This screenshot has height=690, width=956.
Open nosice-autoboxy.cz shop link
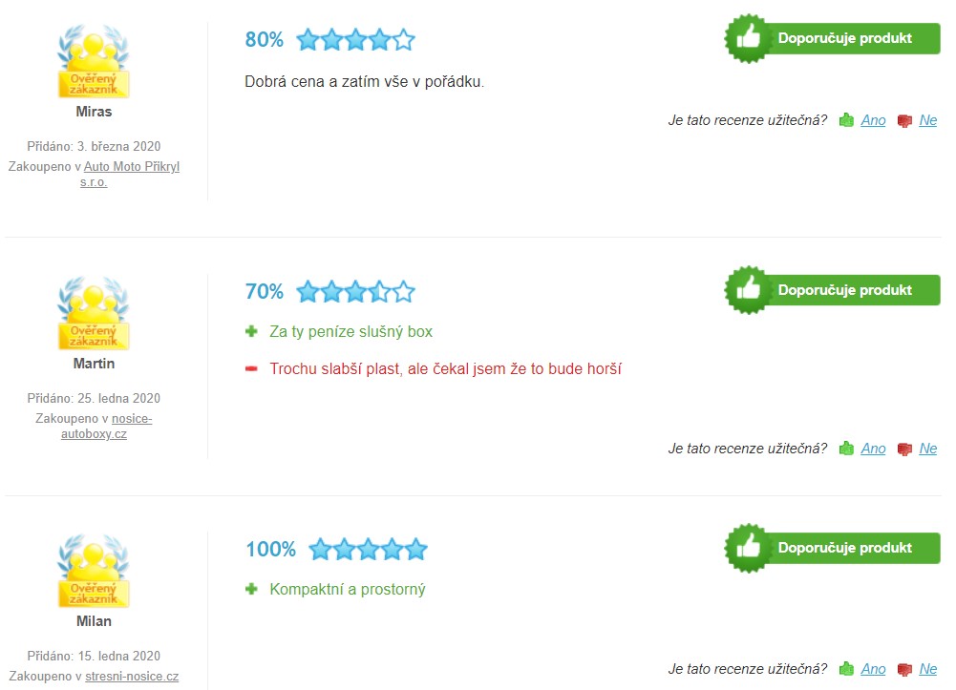(x=132, y=418)
